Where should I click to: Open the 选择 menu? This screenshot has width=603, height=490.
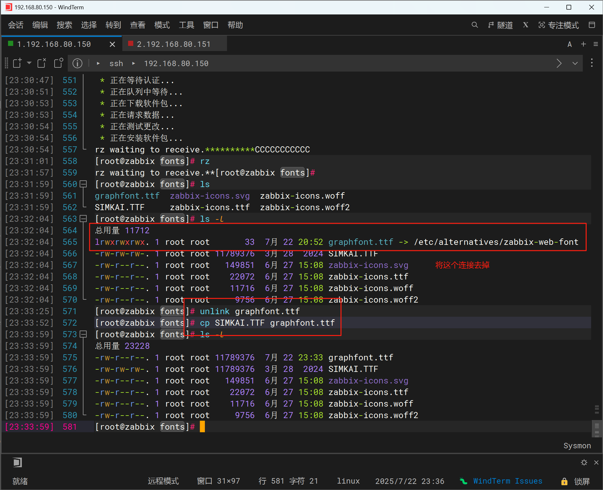[x=89, y=25]
